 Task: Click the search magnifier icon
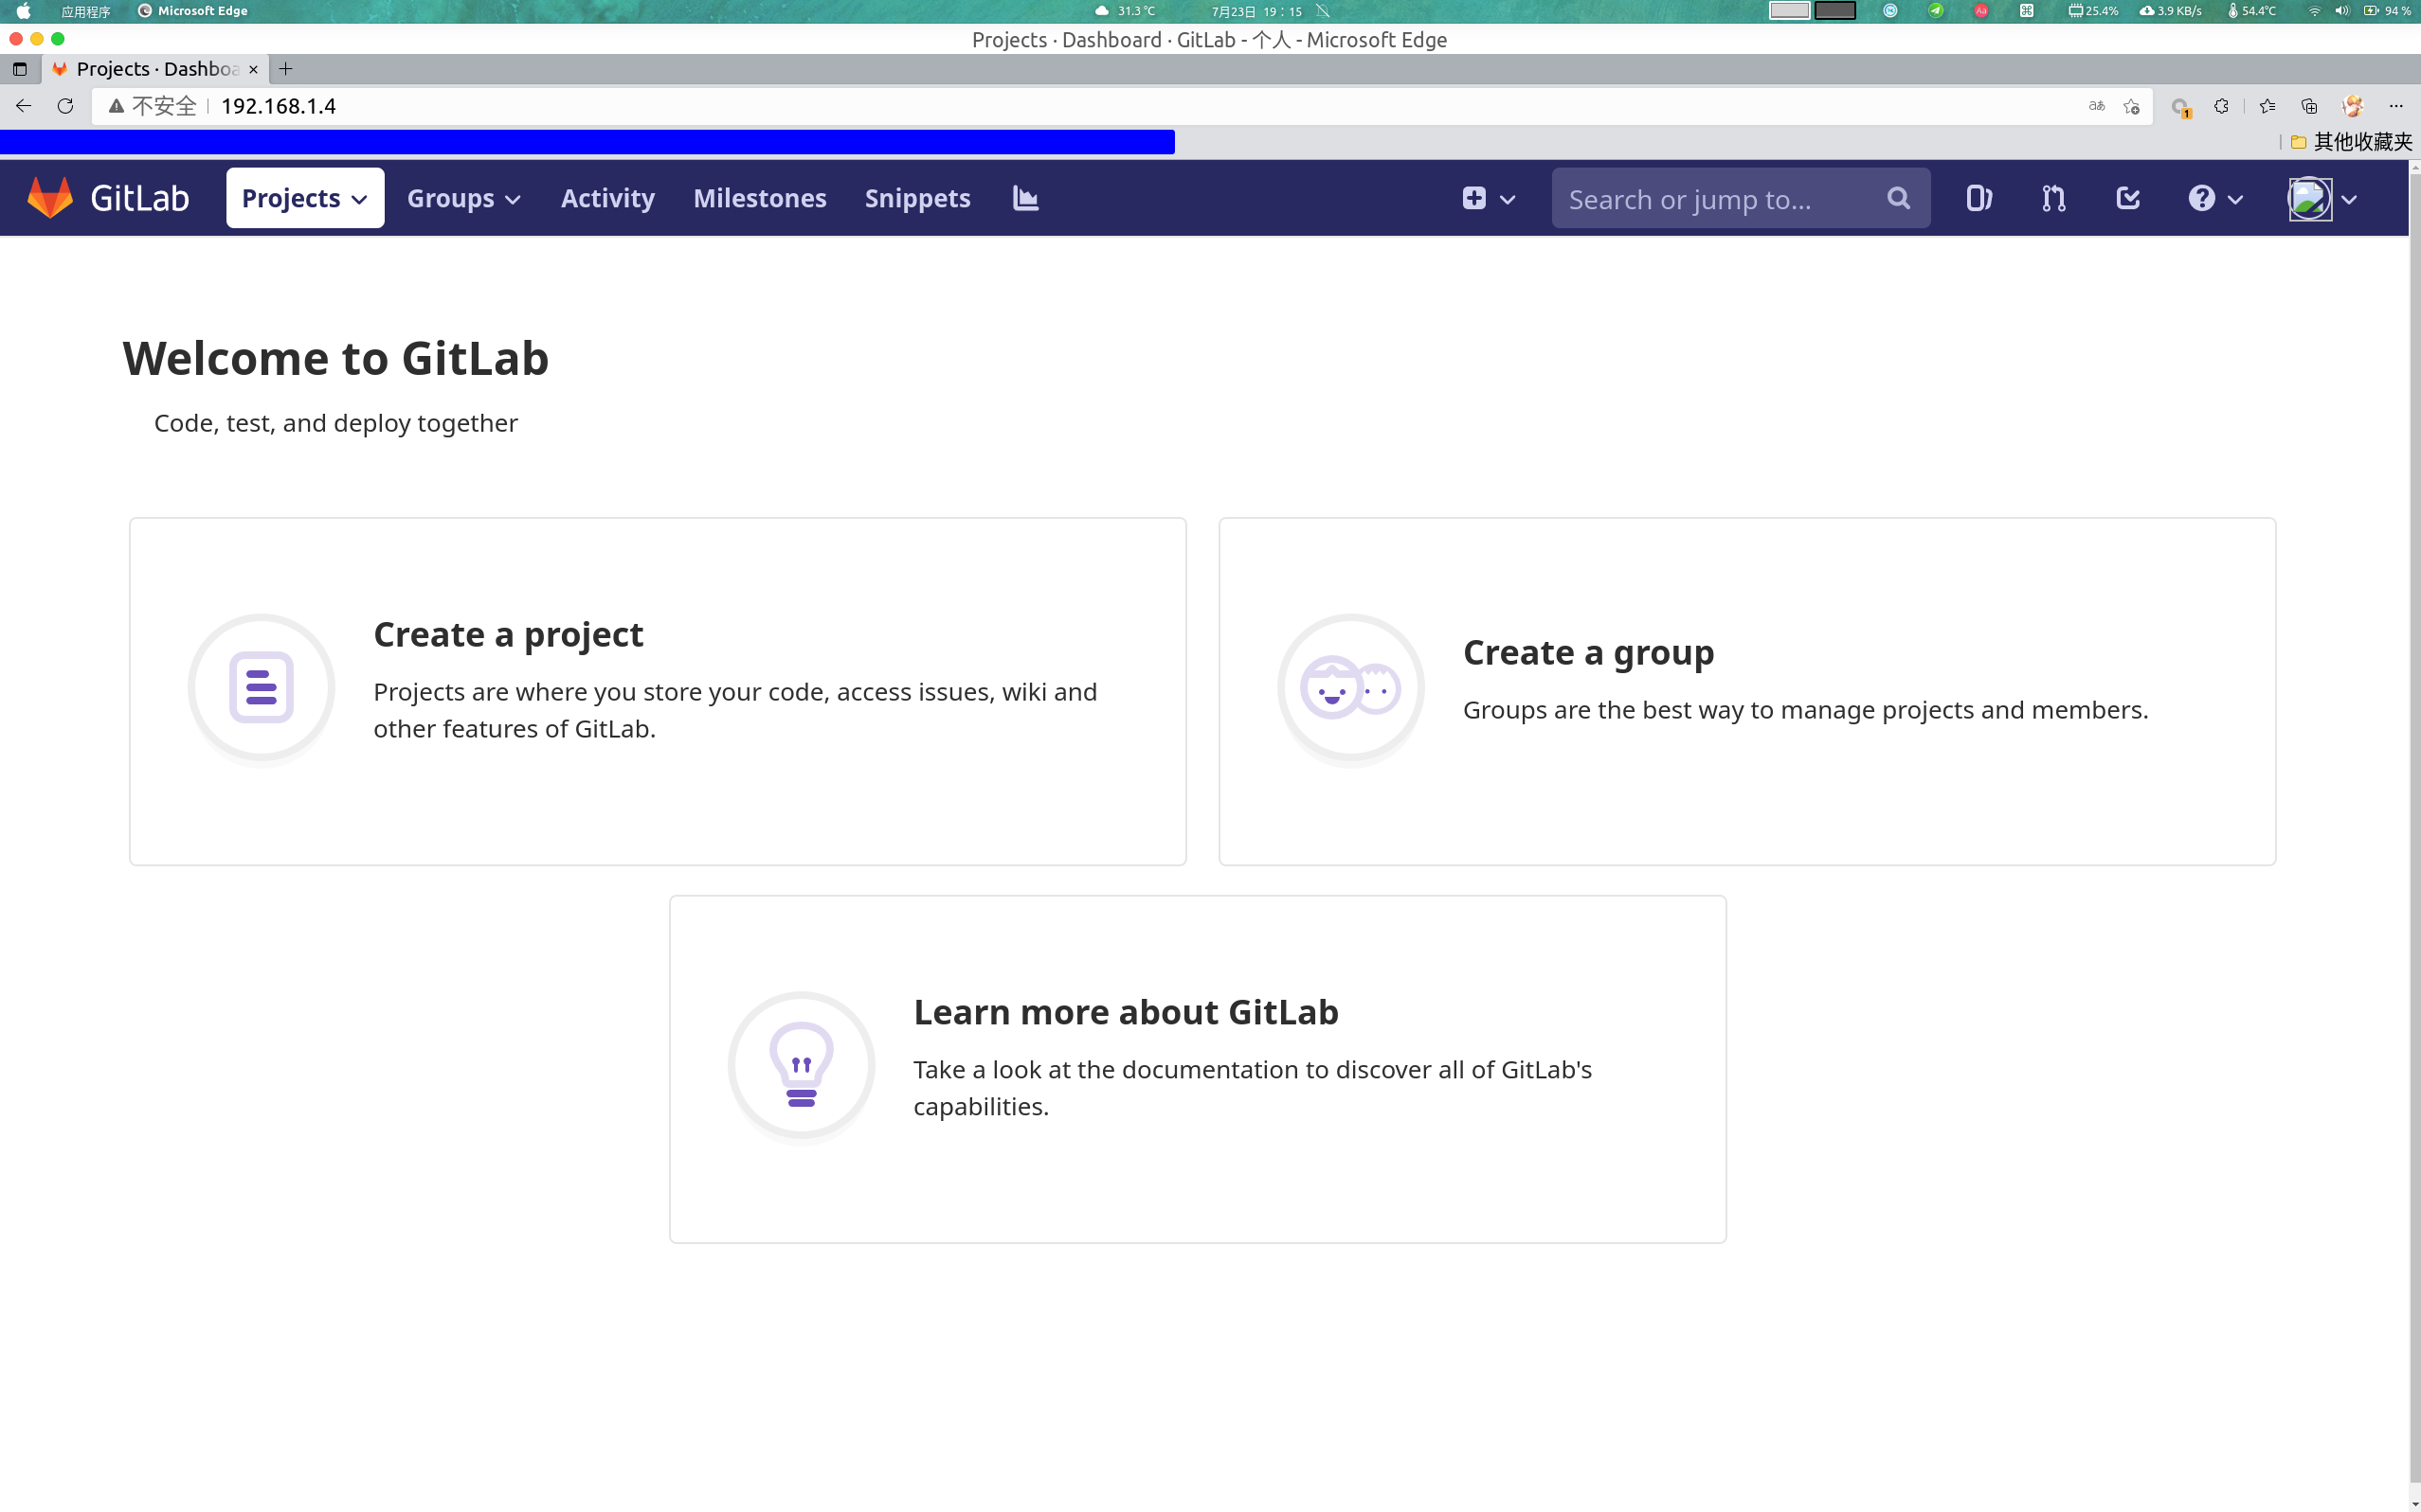1898,198
